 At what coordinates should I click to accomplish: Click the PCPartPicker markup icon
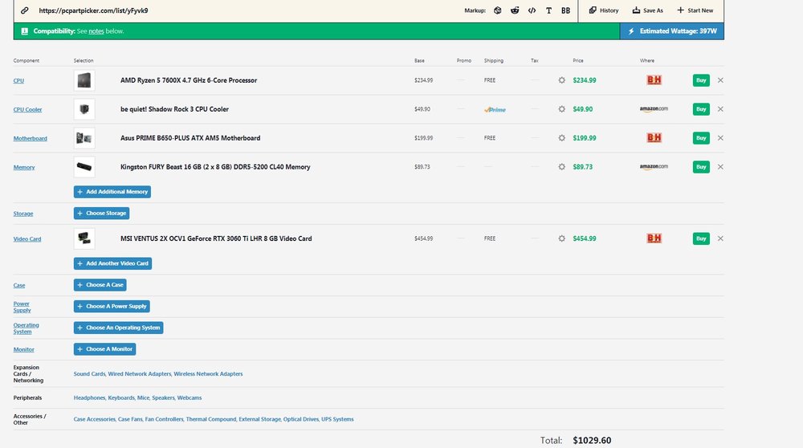click(497, 10)
